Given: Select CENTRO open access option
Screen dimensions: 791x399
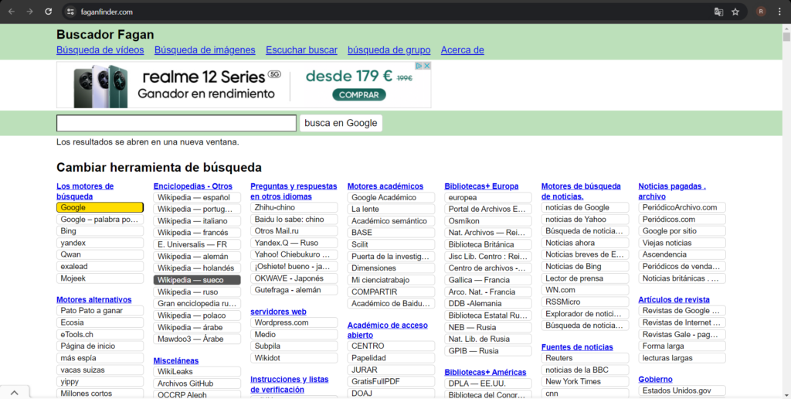Looking at the screenshot, I should (391, 346).
